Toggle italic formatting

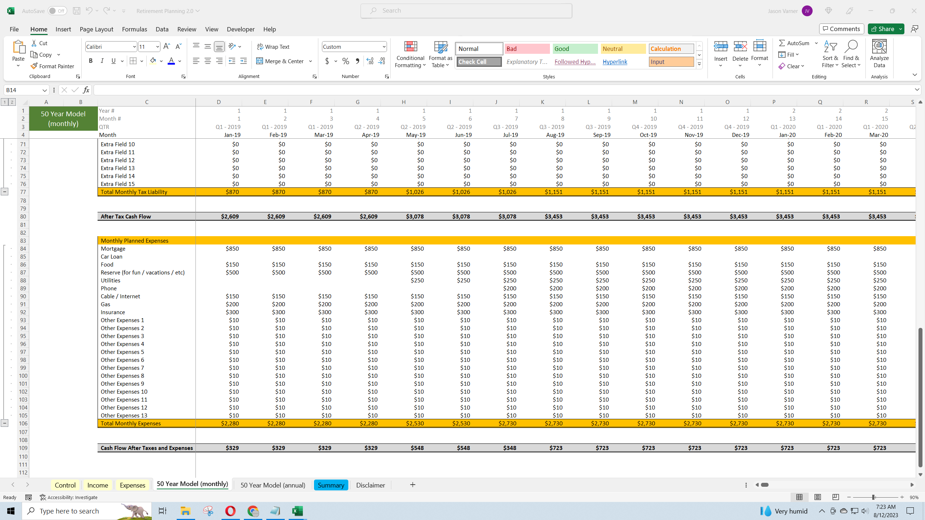click(x=102, y=61)
